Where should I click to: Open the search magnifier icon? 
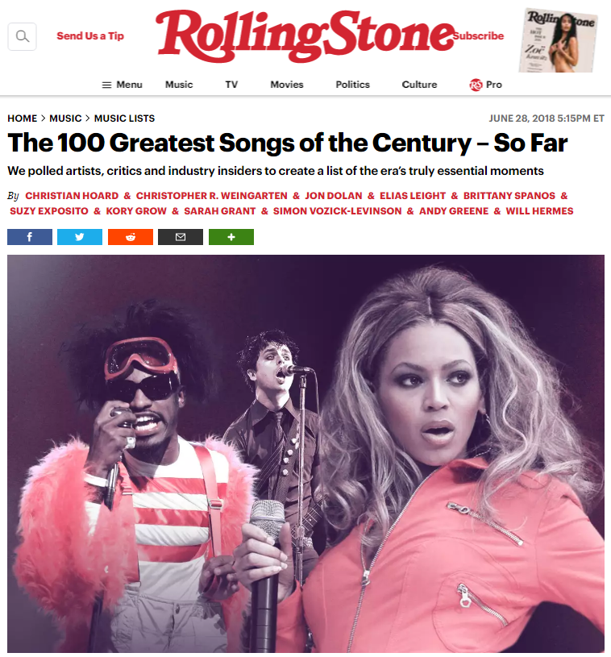23,36
